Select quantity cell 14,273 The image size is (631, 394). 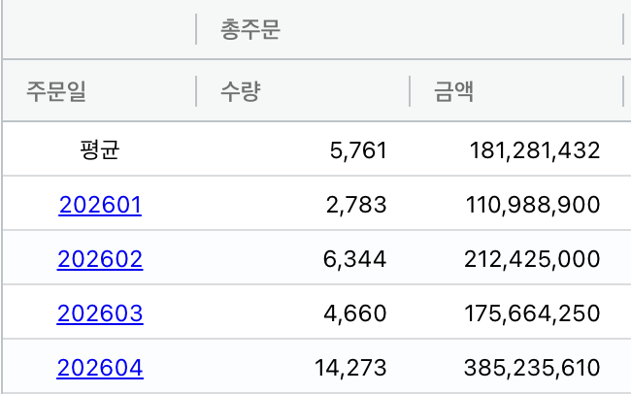350,368
